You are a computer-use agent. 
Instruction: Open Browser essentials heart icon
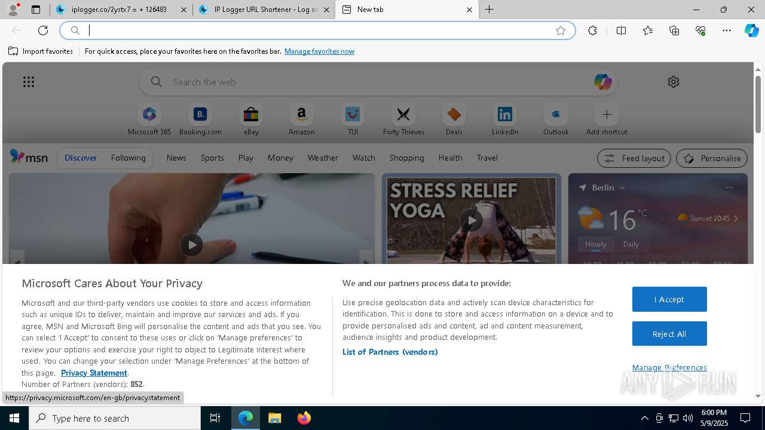coord(700,30)
